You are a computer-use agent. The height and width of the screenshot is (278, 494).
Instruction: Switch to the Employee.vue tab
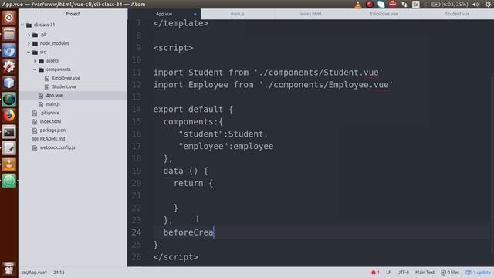[x=384, y=14]
